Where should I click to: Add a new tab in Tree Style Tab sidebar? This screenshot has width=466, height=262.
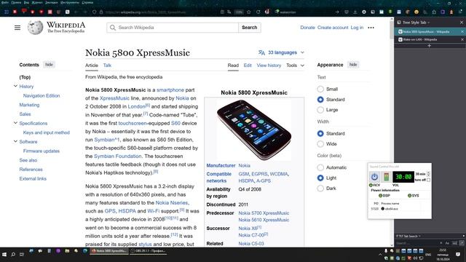[429, 46]
